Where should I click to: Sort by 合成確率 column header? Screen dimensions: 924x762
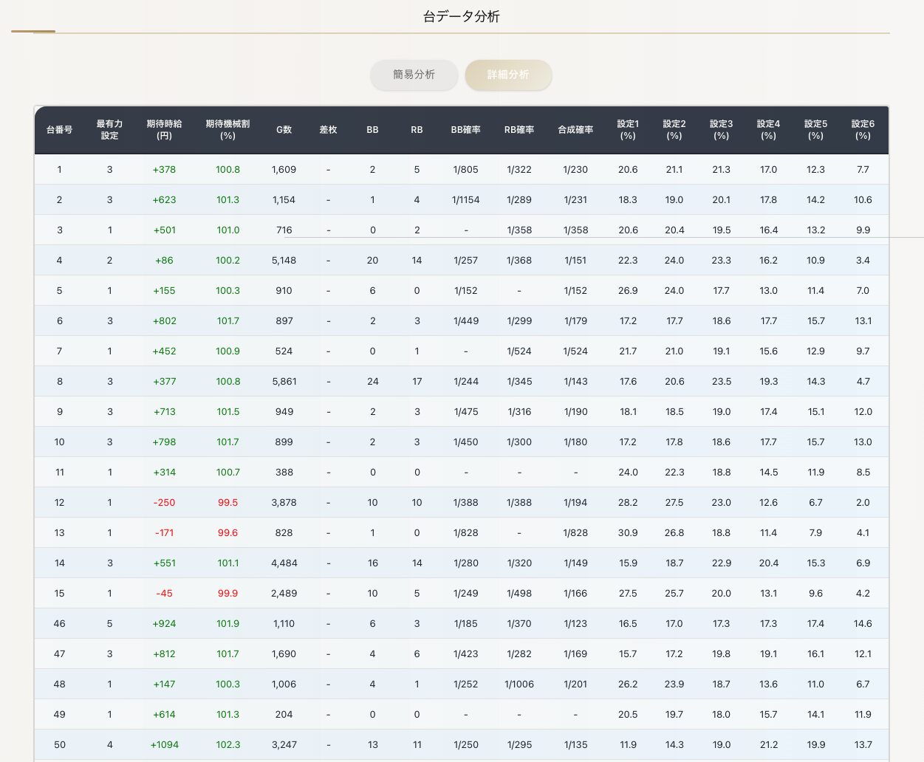click(575, 130)
